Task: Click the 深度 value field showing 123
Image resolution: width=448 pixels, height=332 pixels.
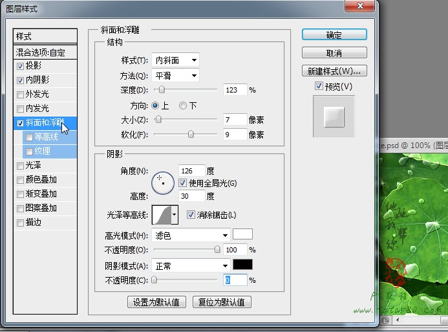Action: [235, 90]
